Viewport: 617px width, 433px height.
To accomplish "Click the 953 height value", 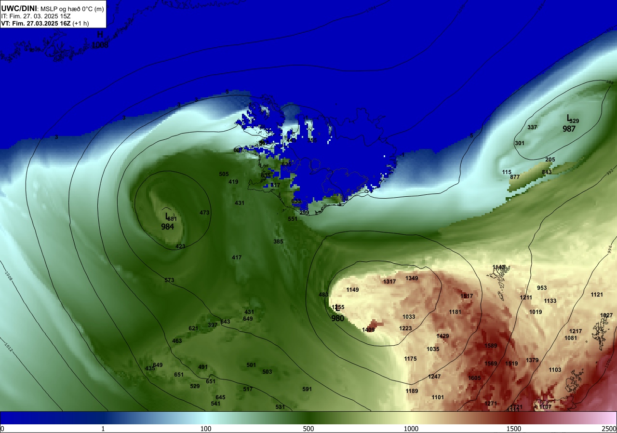I will pos(542,288).
